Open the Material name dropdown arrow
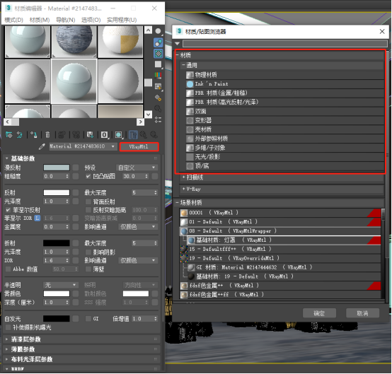The image size is (392, 374). (113, 146)
